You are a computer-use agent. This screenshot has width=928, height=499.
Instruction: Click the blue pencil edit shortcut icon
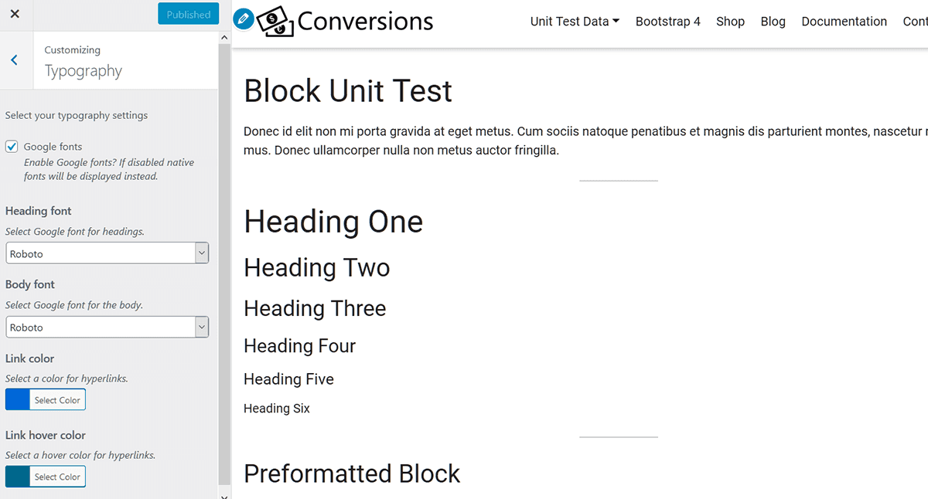pos(244,19)
